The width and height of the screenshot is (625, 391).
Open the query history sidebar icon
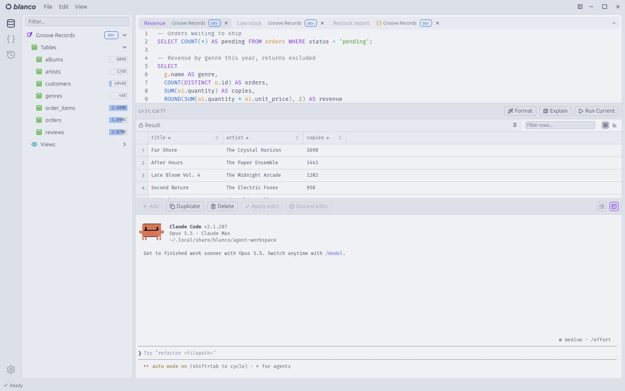point(11,55)
